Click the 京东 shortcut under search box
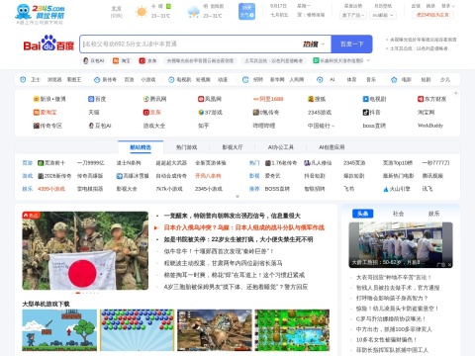Image resolution: width=475 pixels, height=356 pixels. pyautogui.click(x=147, y=60)
